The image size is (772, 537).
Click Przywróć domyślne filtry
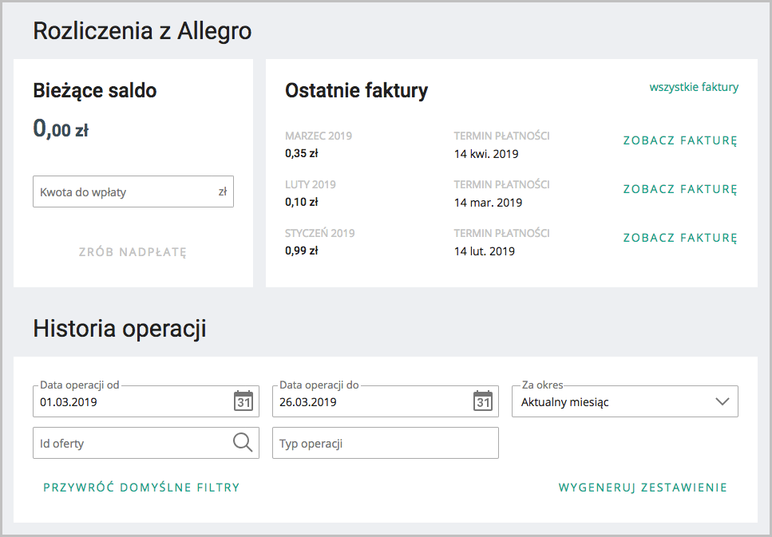pyautogui.click(x=141, y=488)
